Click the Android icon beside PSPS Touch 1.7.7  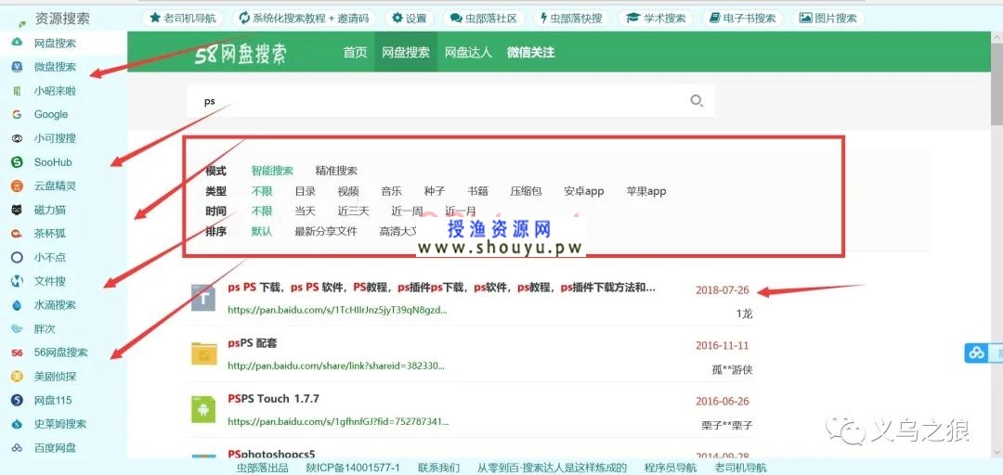(x=203, y=409)
